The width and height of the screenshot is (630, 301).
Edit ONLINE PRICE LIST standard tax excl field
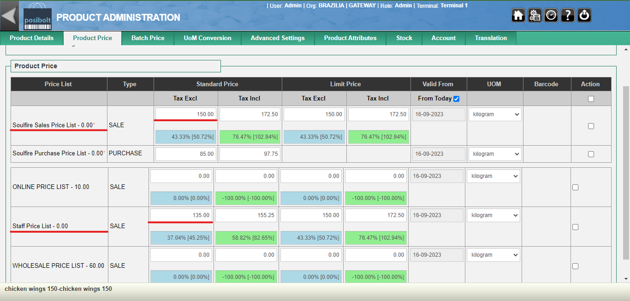181,176
